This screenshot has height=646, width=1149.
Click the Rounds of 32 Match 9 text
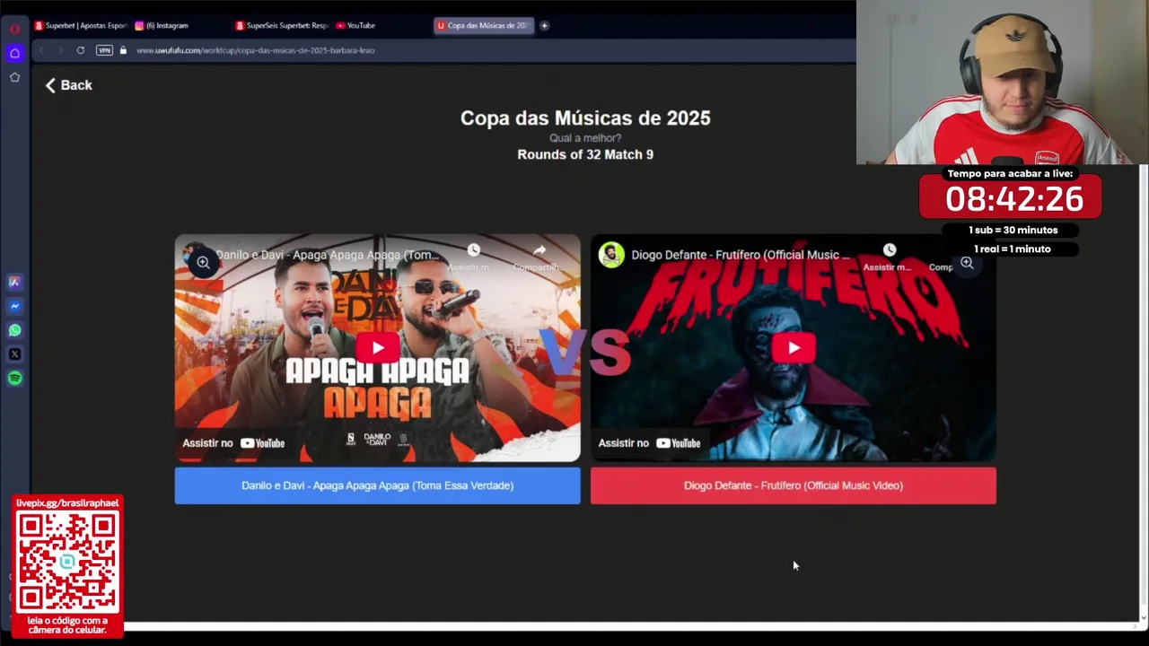585,154
